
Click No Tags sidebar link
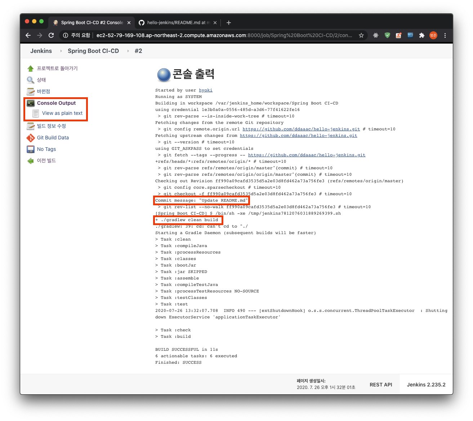[46, 149]
